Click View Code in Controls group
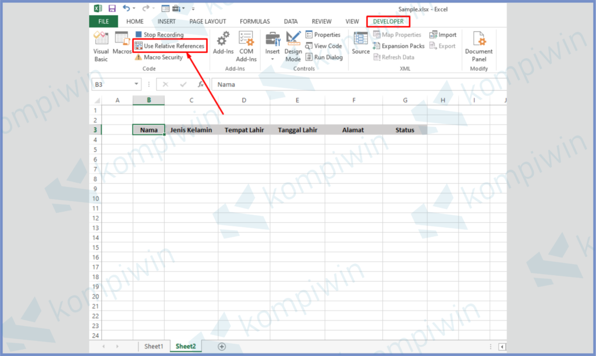The height and width of the screenshot is (356, 596). pos(324,46)
